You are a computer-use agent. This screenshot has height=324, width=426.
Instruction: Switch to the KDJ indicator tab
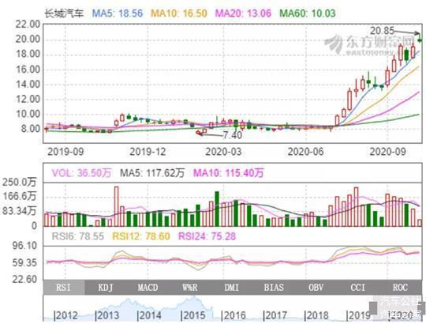[106, 288]
